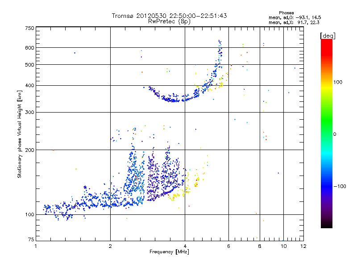Click y-axis tick label '400'
Screen dimensions: 357x268
[29, 86]
